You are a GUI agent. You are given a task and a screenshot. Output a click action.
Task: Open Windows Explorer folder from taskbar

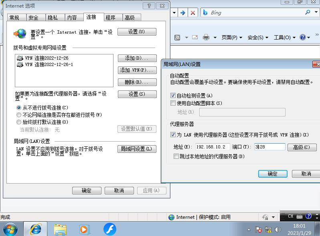pyautogui.click(x=60, y=230)
